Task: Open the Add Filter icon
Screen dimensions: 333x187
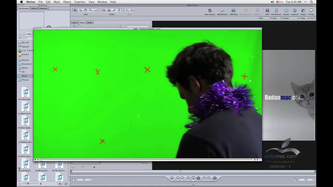Action: [234, 10]
